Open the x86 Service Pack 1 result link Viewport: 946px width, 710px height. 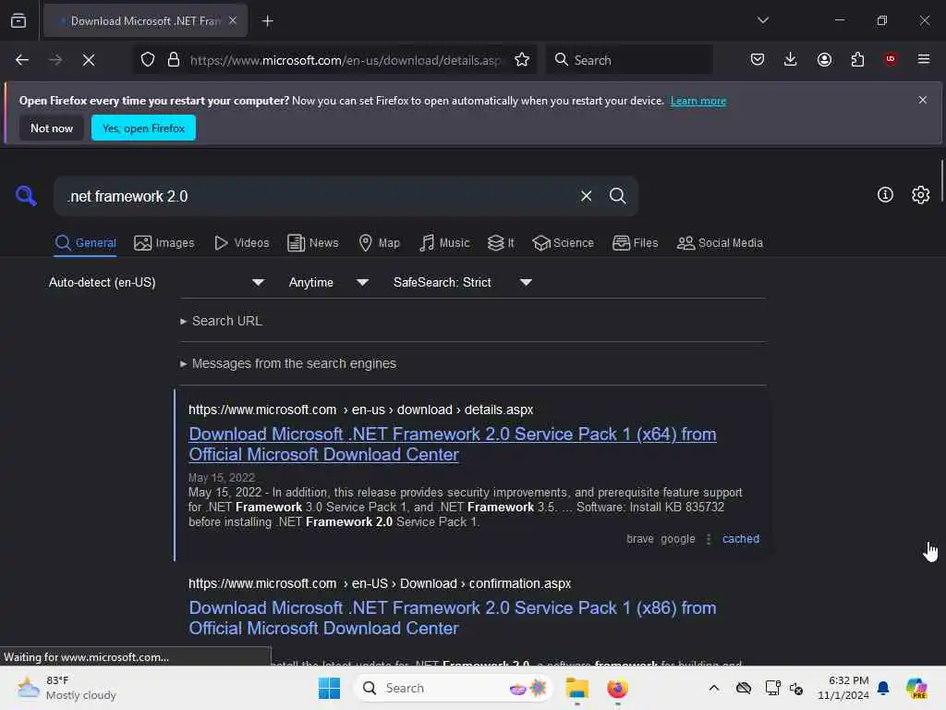(x=453, y=618)
